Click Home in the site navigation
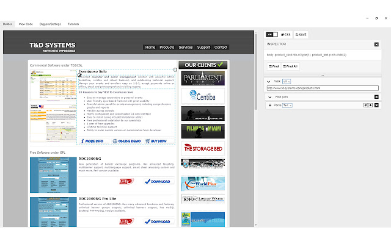Screen dimensions: 391x244 [150, 48]
